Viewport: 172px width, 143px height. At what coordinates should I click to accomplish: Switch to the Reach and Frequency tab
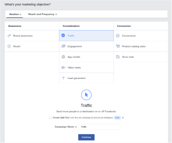[x=42, y=14]
